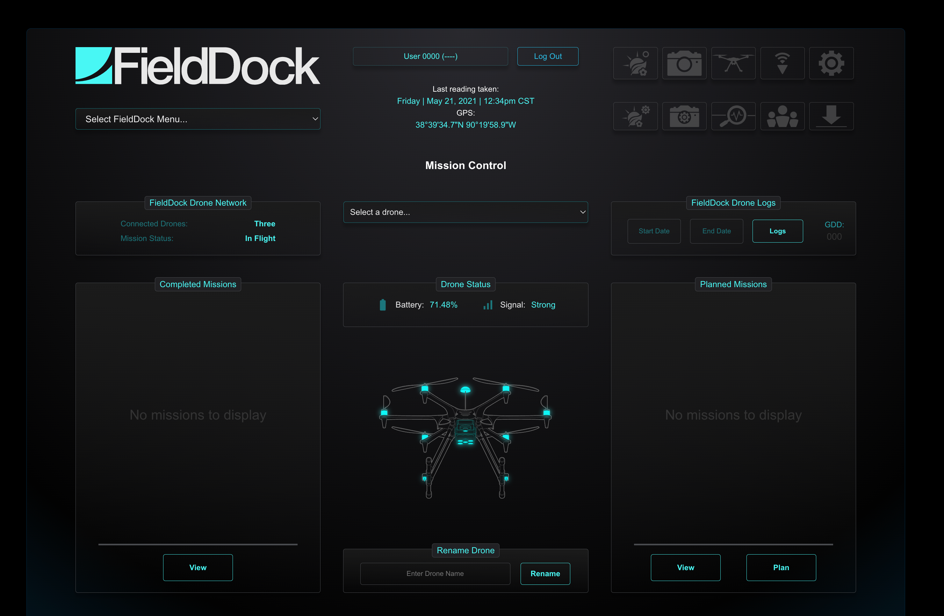Open sensor settings icon with small gear
Screen dimensions: 944x616
point(635,116)
